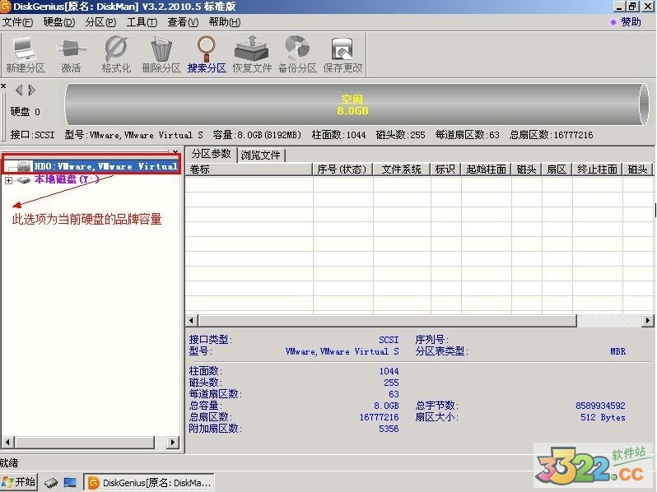657x492 pixels.
Task: Click the 赞助 link
Action: pyautogui.click(x=631, y=22)
